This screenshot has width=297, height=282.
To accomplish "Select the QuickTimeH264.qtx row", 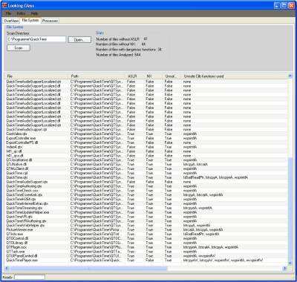I will click(x=146, y=199).
